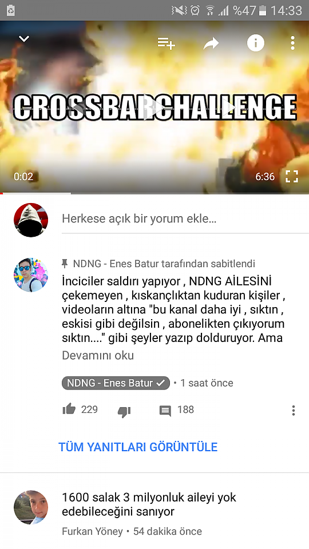Rewind with left playback arrow

pyautogui.click(x=81, y=108)
